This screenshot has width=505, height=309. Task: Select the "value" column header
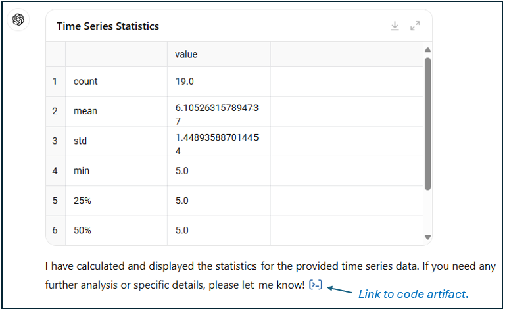(186, 55)
